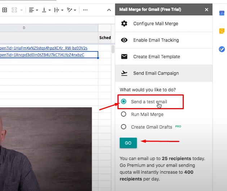
Task: Click the presenter video thumbnail overlay
Action: (x=46, y=149)
